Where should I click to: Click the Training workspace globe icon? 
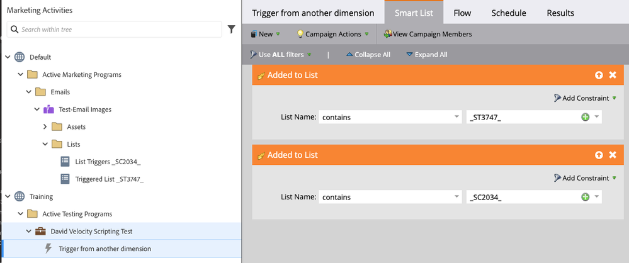pyautogui.click(x=20, y=196)
